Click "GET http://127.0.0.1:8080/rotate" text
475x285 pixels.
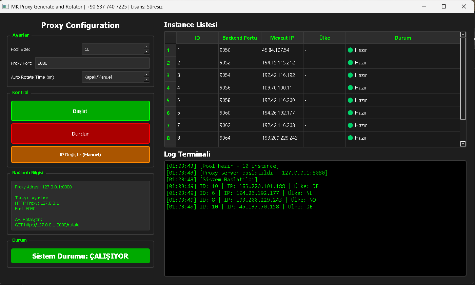(47, 225)
